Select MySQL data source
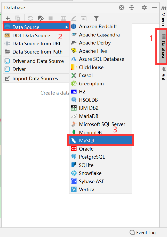 coord(100,140)
